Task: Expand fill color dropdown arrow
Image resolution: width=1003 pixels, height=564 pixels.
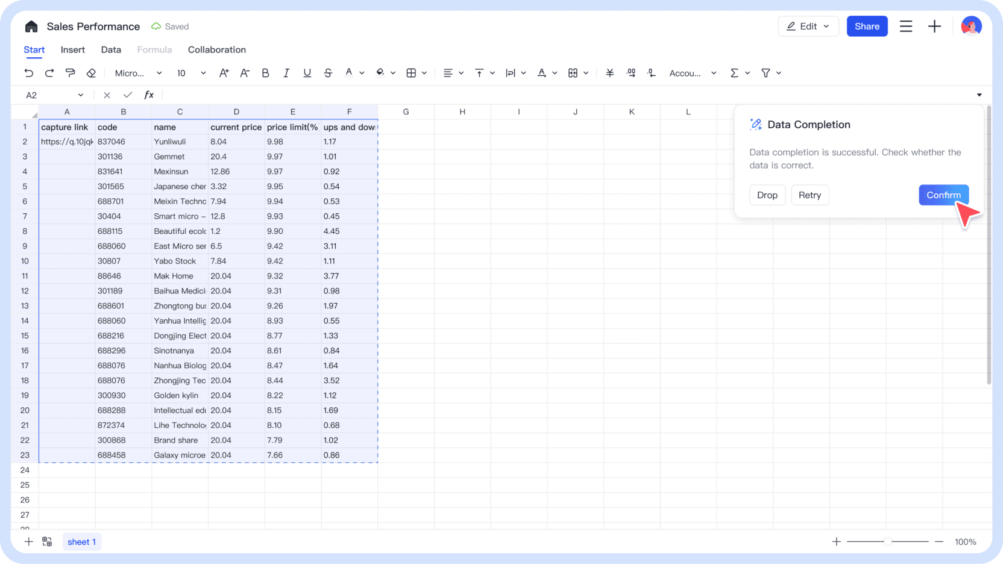Action: tap(393, 73)
